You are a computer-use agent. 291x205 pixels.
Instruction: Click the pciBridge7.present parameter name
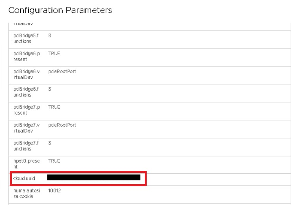(x=26, y=110)
